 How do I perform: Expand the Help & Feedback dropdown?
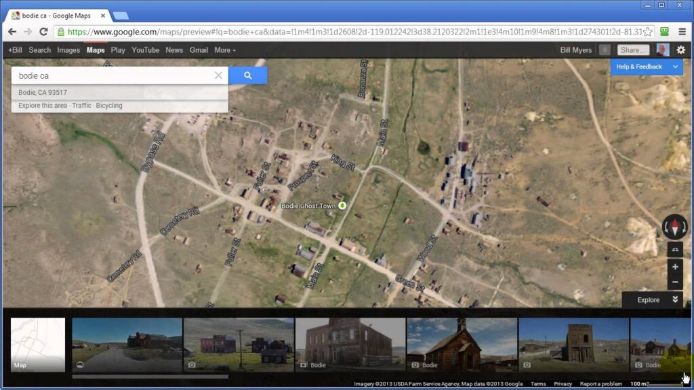tap(647, 67)
